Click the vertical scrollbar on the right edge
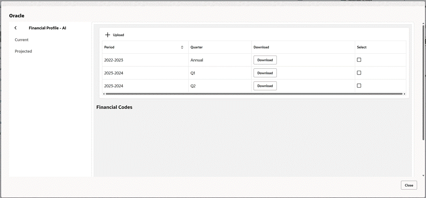 coord(423,83)
